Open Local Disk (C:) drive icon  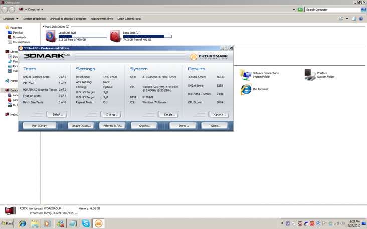pos(51,36)
